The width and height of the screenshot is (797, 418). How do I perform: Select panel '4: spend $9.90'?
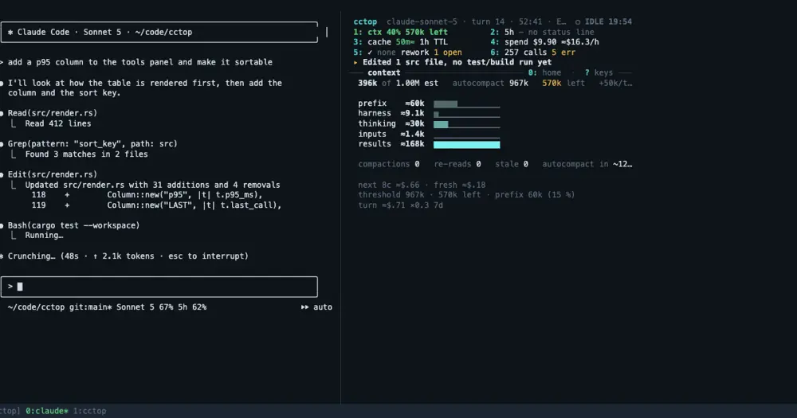pos(544,42)
